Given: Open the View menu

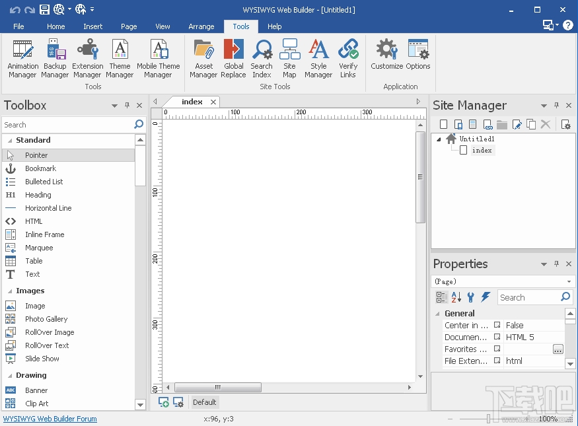Looking at the screenshot, I should pos(163,26).
